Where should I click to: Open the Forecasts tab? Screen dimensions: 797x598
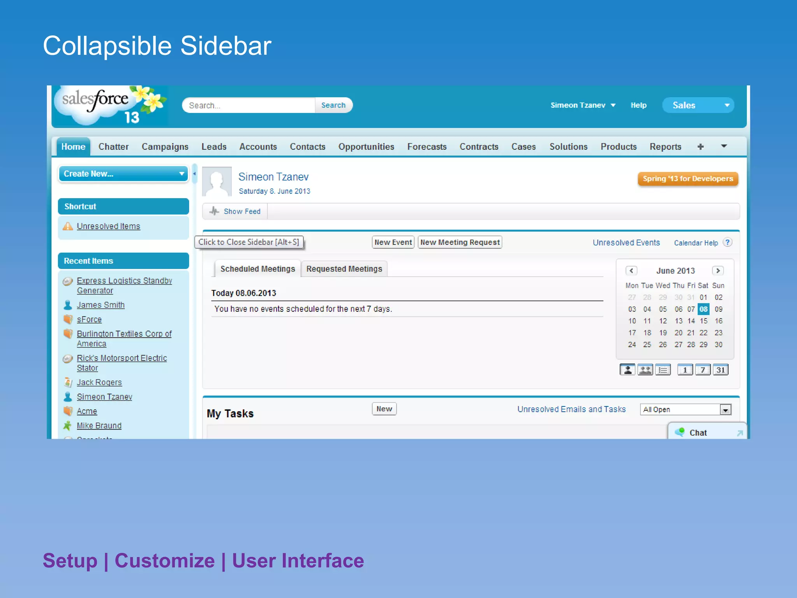coord(427,147)
